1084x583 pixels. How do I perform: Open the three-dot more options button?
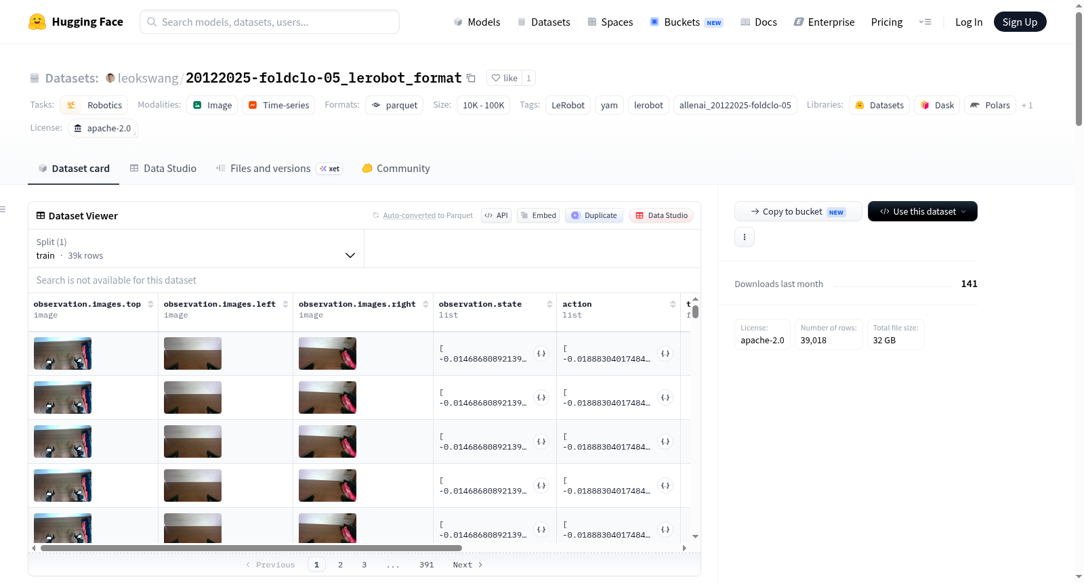coord(745,237)
